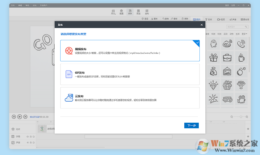Switch to the 文本 text tab

point(209,19)
